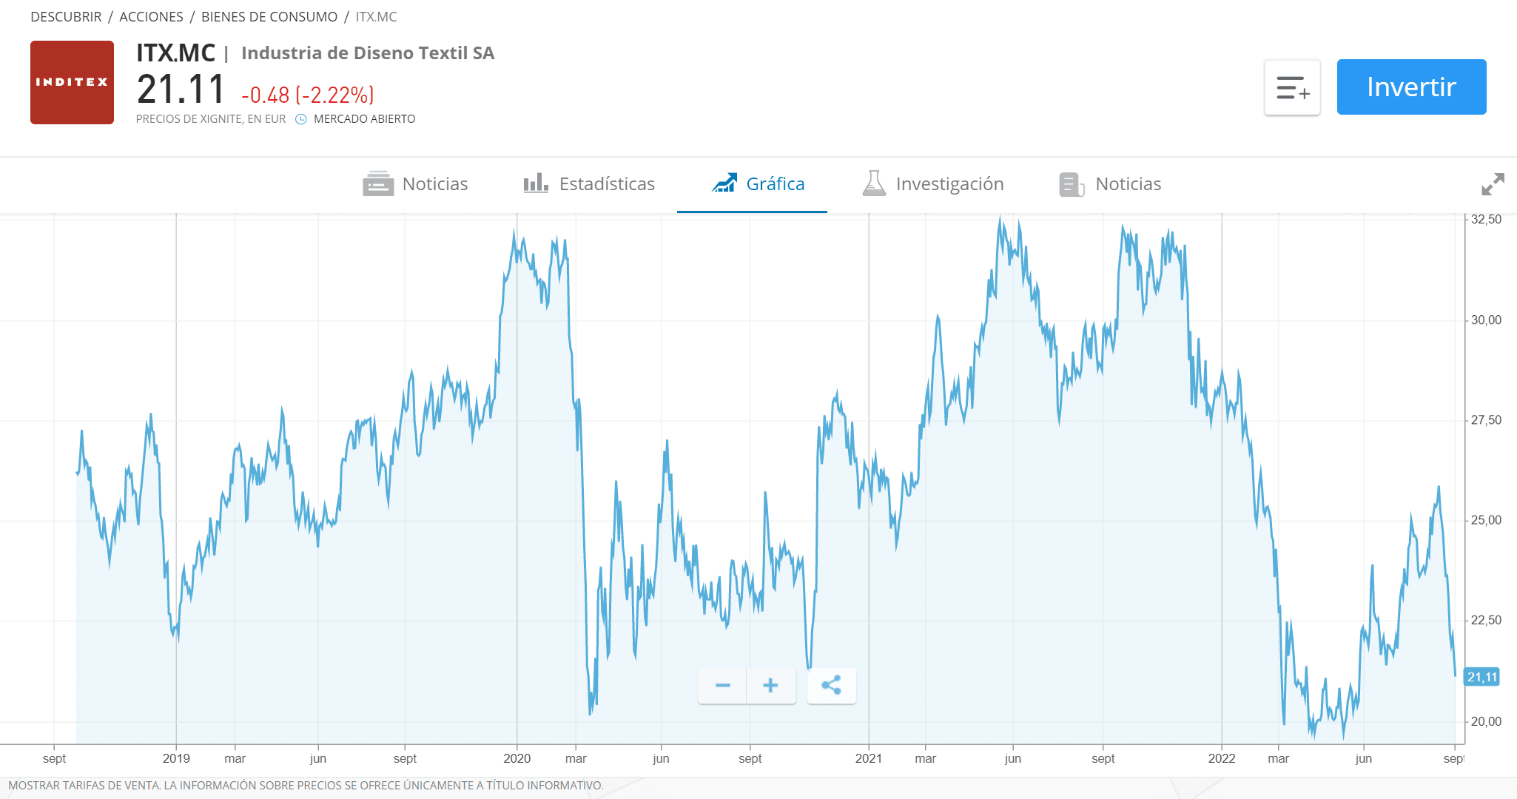Viewport: 1517px width, 799px height.
Task: Navigate to DESCUBRIR breadcrumb
Action: 65,16
